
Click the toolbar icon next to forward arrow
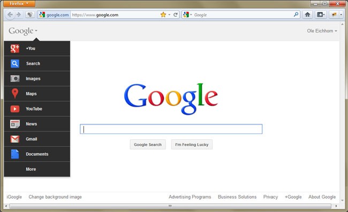tap(30, 15)
